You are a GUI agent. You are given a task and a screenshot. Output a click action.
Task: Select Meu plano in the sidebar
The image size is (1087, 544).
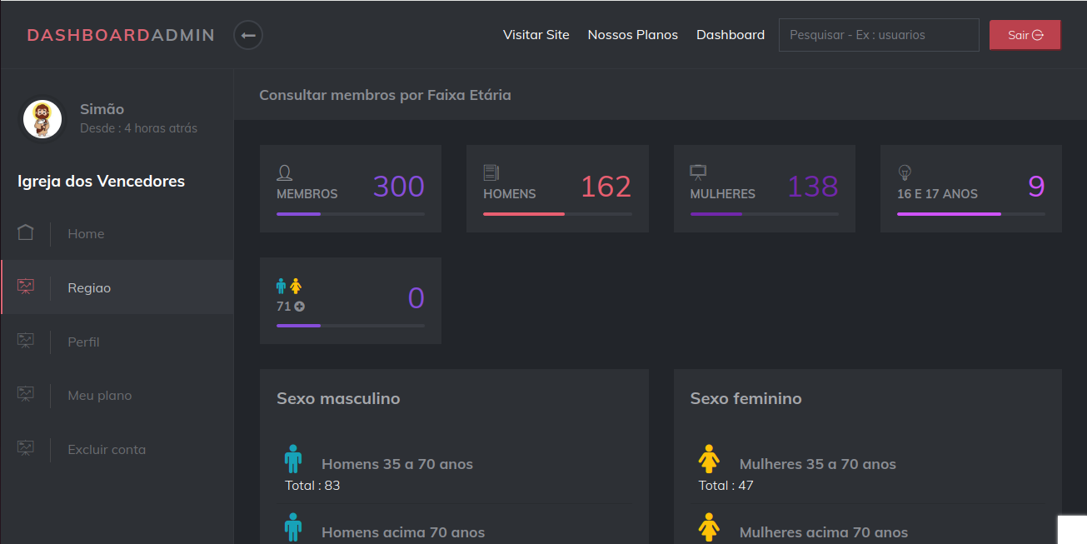point(100,396)
